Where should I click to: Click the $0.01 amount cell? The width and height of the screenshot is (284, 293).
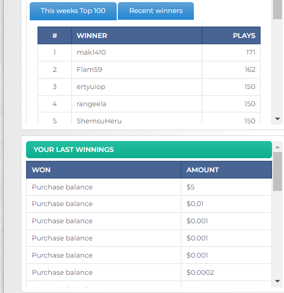226,204
